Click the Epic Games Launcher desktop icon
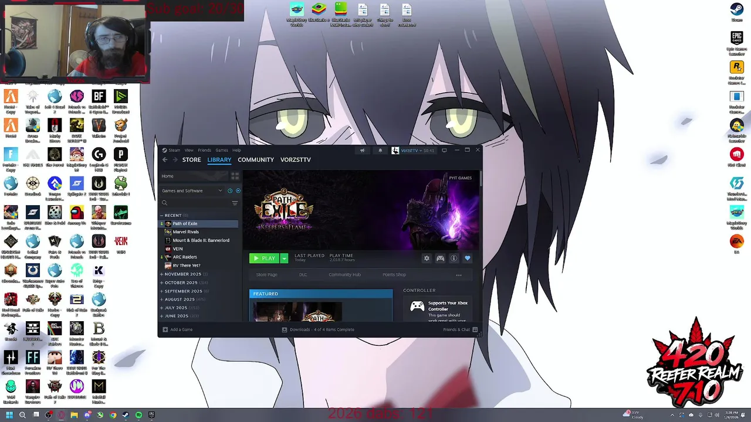 point(736,43)
